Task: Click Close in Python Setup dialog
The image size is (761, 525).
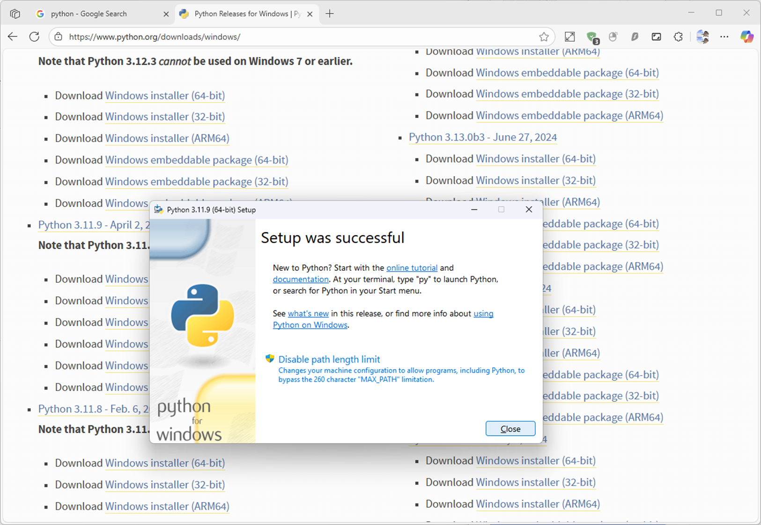Action: (x=510, y=429)
